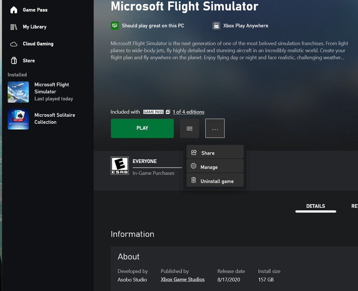The height and width of the screenshot is (291, 358).
Task: Click the Installed section header
Action: click(x=17, y=75)
